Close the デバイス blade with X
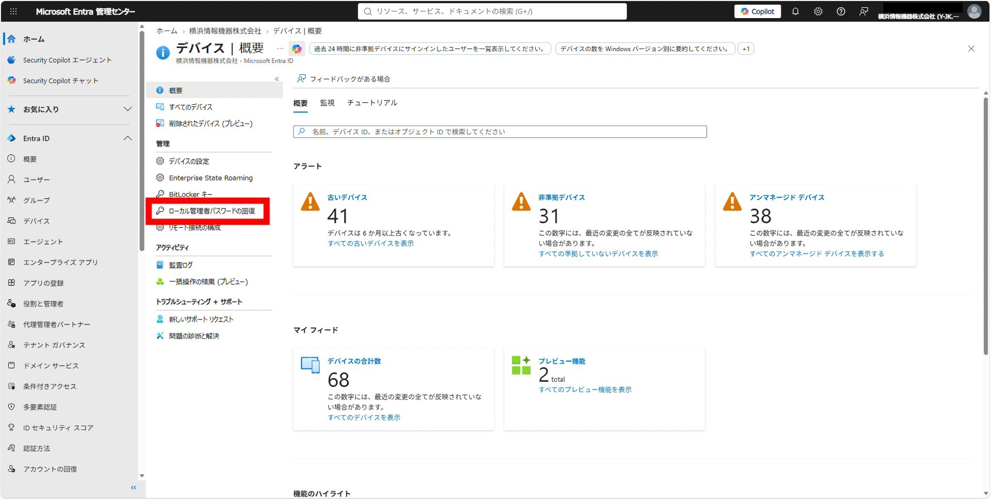Viewport: 991px width, 499px height. point(971,49)
